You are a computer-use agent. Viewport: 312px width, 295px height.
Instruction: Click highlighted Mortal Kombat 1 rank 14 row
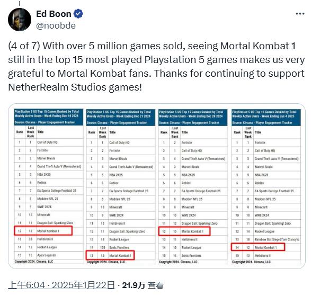[258, 247]
